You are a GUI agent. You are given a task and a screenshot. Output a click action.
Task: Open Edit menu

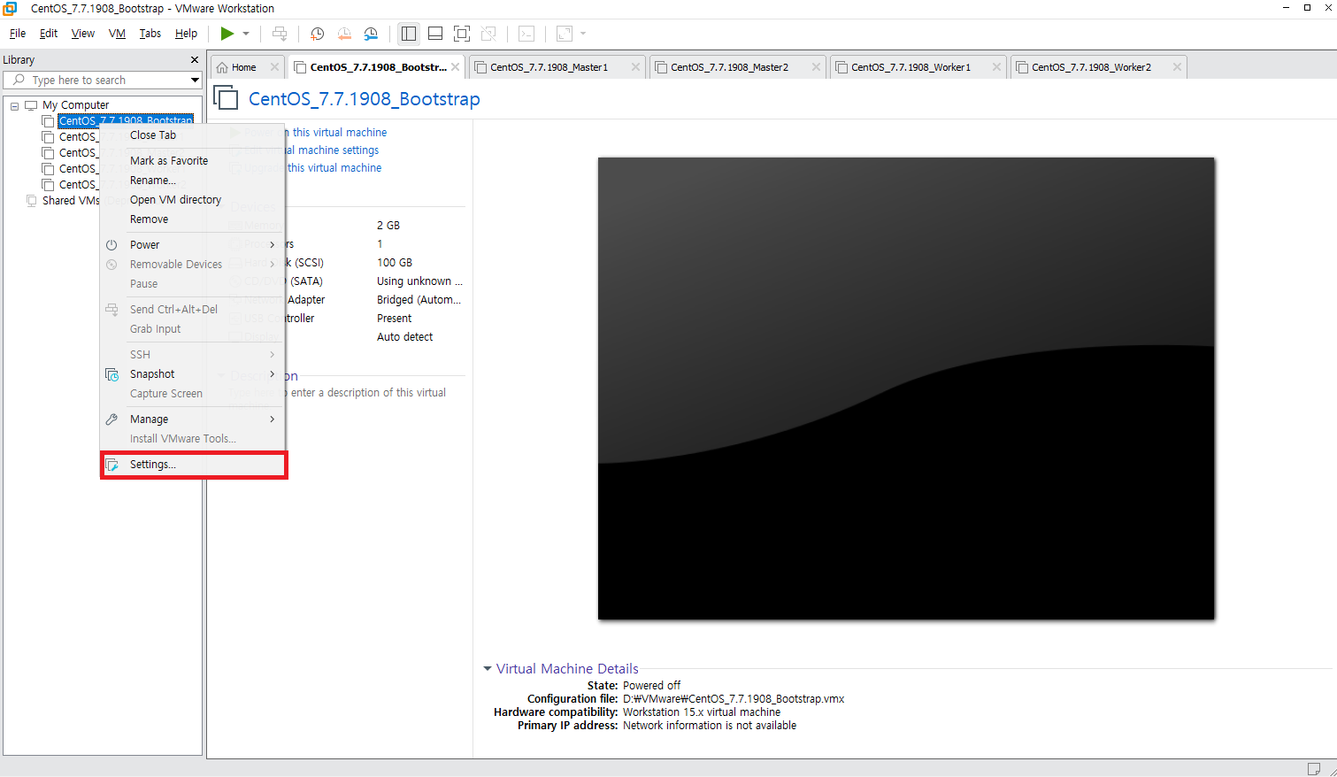[49, 34]
